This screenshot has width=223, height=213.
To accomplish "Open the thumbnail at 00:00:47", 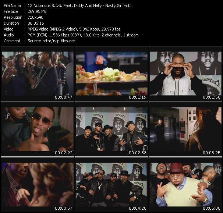I will click(38, 73).
